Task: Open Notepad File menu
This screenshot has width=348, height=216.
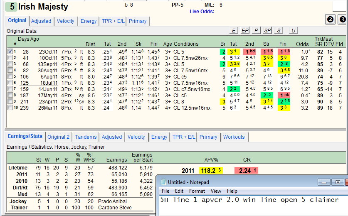Action: coord(165,191)
